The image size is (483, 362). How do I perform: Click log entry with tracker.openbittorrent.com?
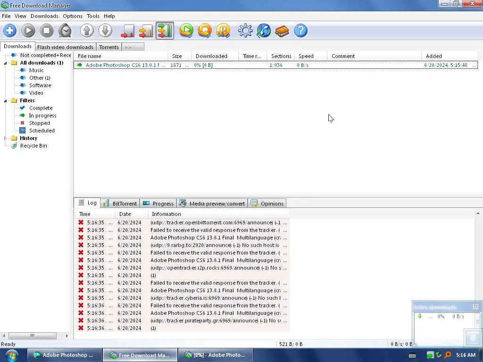(x=182, y=222)
